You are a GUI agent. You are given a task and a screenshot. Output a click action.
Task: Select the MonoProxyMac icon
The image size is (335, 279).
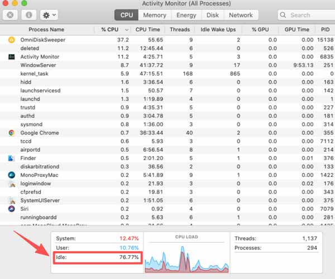tap(12, 175)
